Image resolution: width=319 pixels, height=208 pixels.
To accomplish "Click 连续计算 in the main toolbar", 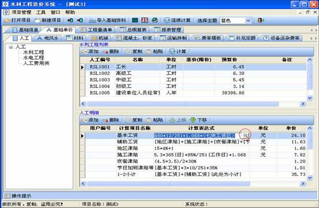I will [178, 20].
